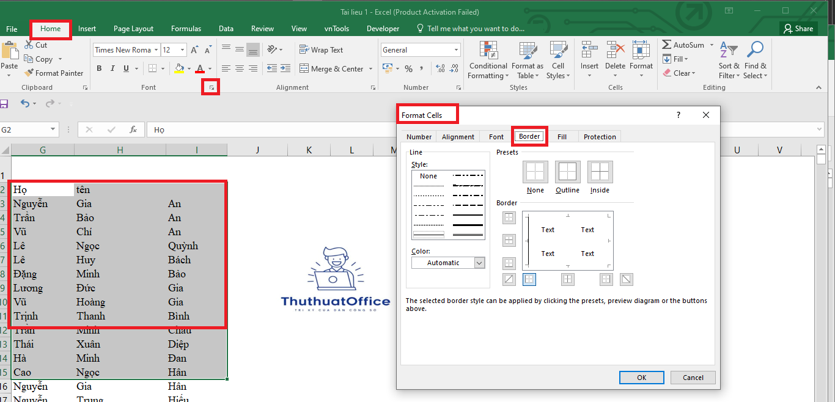The height and width of the screenshot is (402, 835).
Task: Click the Share button
Action: (798, 29)
